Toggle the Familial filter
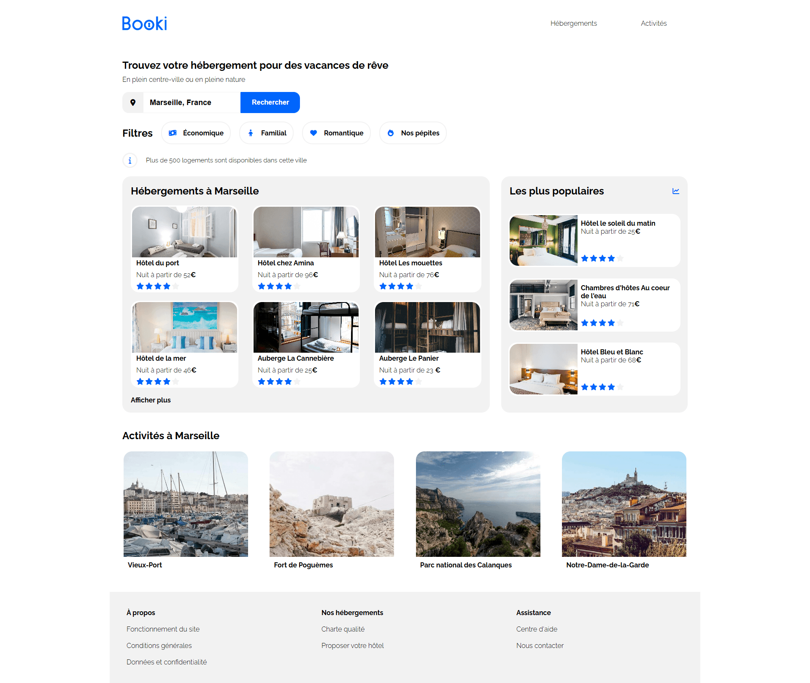 (x=267, y=133)
